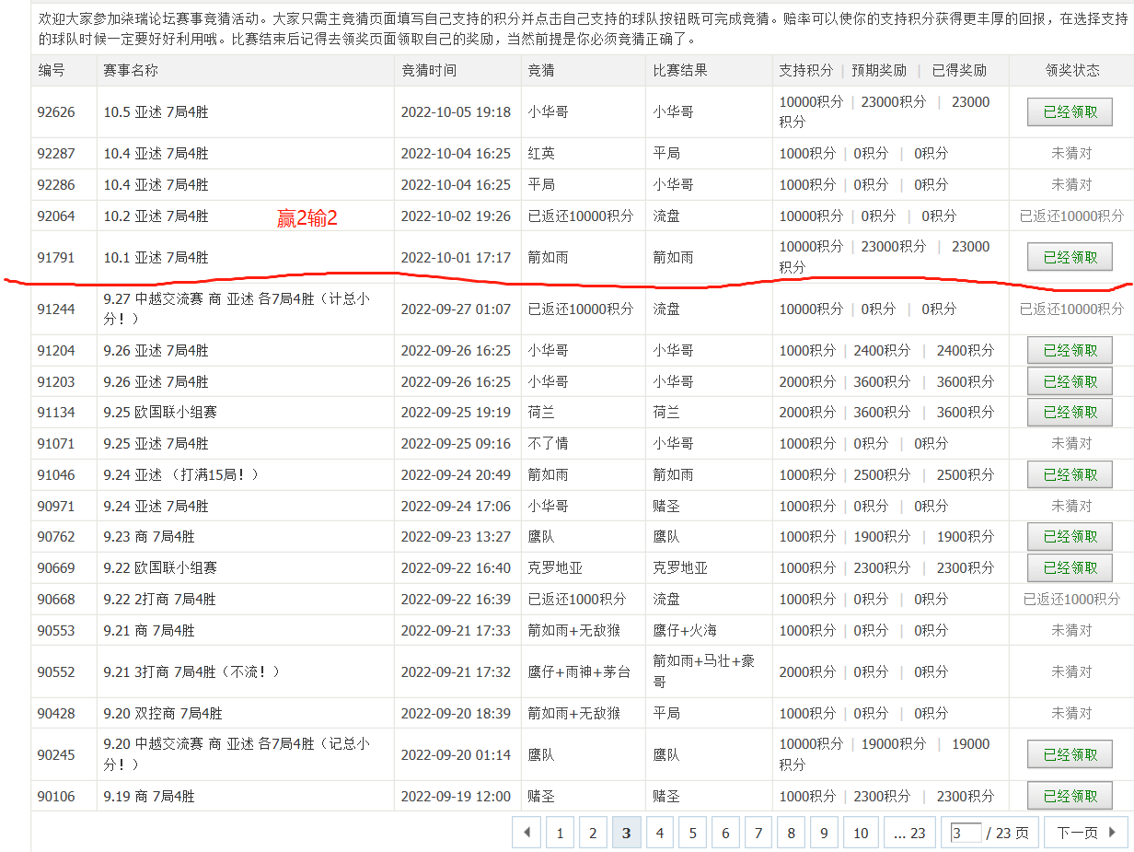Click 已经领取 for entry 91046
Image resolution: width=1134 pixels, height=852 pixels.
1070,475
